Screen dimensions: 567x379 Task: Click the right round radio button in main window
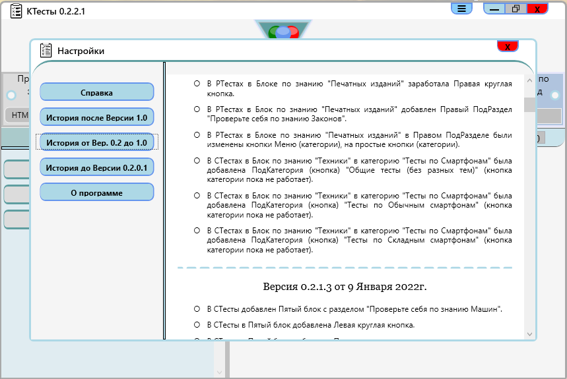(x=555, y=96)
